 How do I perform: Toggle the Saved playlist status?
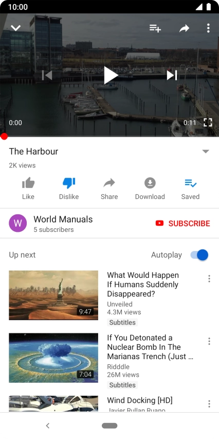click(191, 189)
